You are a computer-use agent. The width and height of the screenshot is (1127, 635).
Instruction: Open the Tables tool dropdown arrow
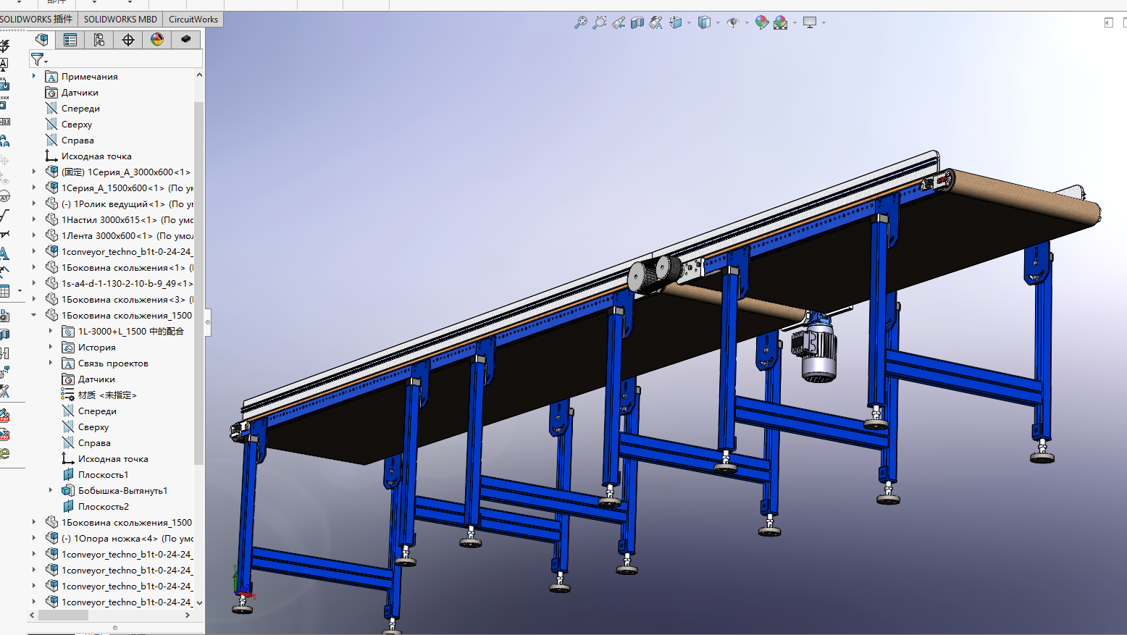[x=20, y=291]
